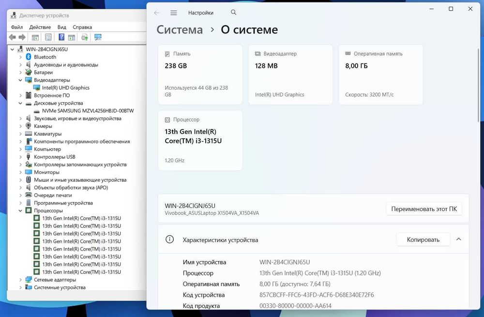Collapse the WIN-2B4CIGNJ65U root node
484x317 pixels.
13,49
